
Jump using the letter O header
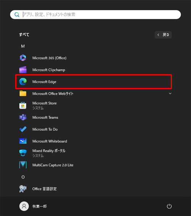click(23, 177)
